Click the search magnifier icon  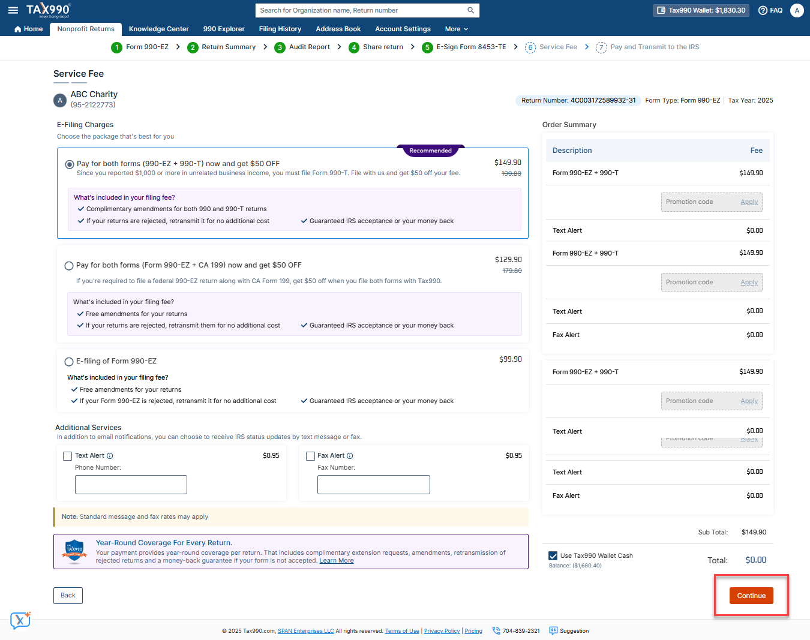(x=471, y=10)
